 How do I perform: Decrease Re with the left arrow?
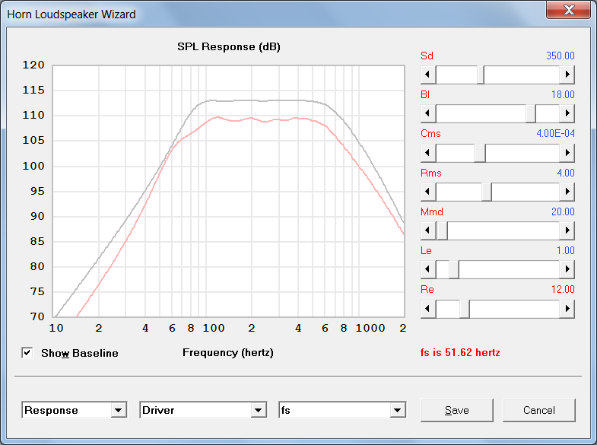428,308
